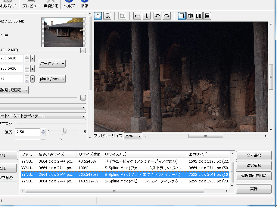
Task: Select the バイキュービック 43.5246% batch row
Action: tap(125, 161)
